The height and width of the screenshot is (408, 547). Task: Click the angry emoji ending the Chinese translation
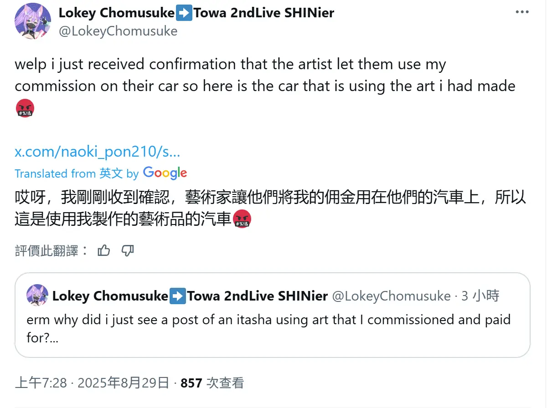[242, 220]
